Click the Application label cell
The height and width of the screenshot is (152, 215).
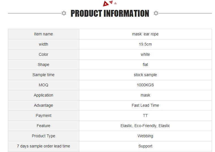[43, 95]
